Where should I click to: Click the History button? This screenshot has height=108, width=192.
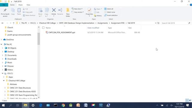point(98,16)
